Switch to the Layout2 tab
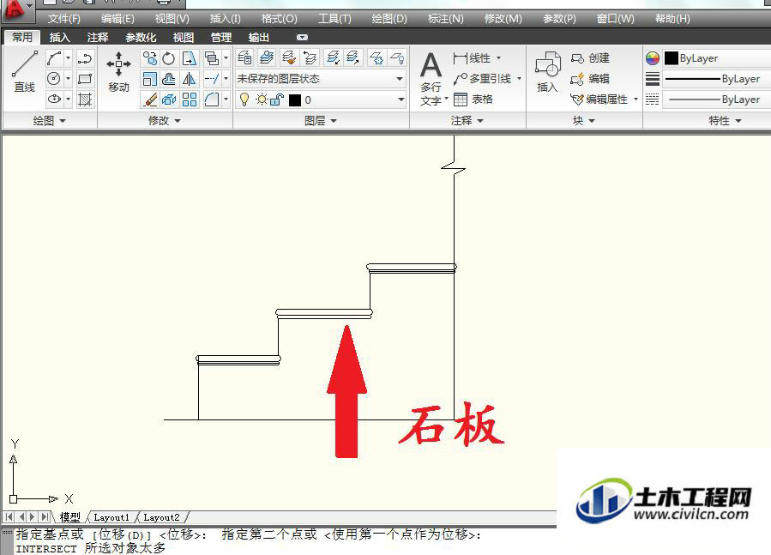This screenshot has height=555, width=771. pyautogui.click(x=161, y=517)
